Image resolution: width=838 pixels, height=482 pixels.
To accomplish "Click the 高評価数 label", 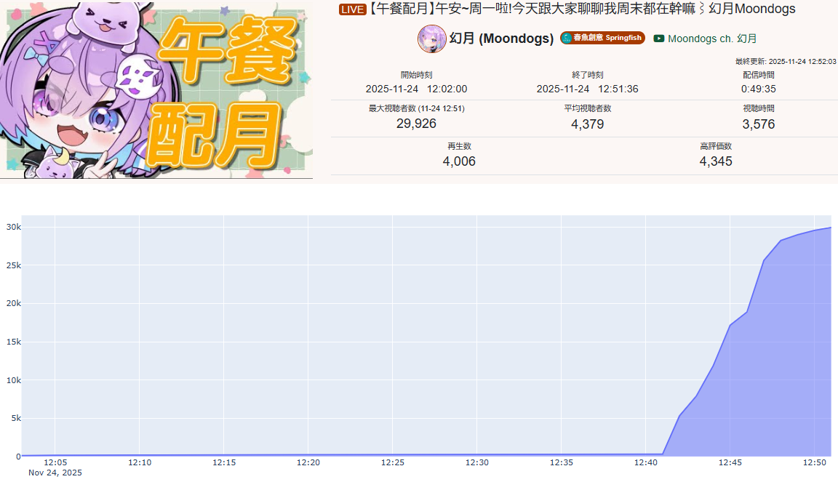I will 716,146.
